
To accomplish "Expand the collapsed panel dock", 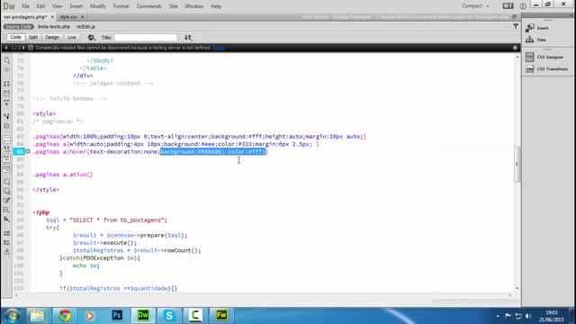I will [571, 15].
